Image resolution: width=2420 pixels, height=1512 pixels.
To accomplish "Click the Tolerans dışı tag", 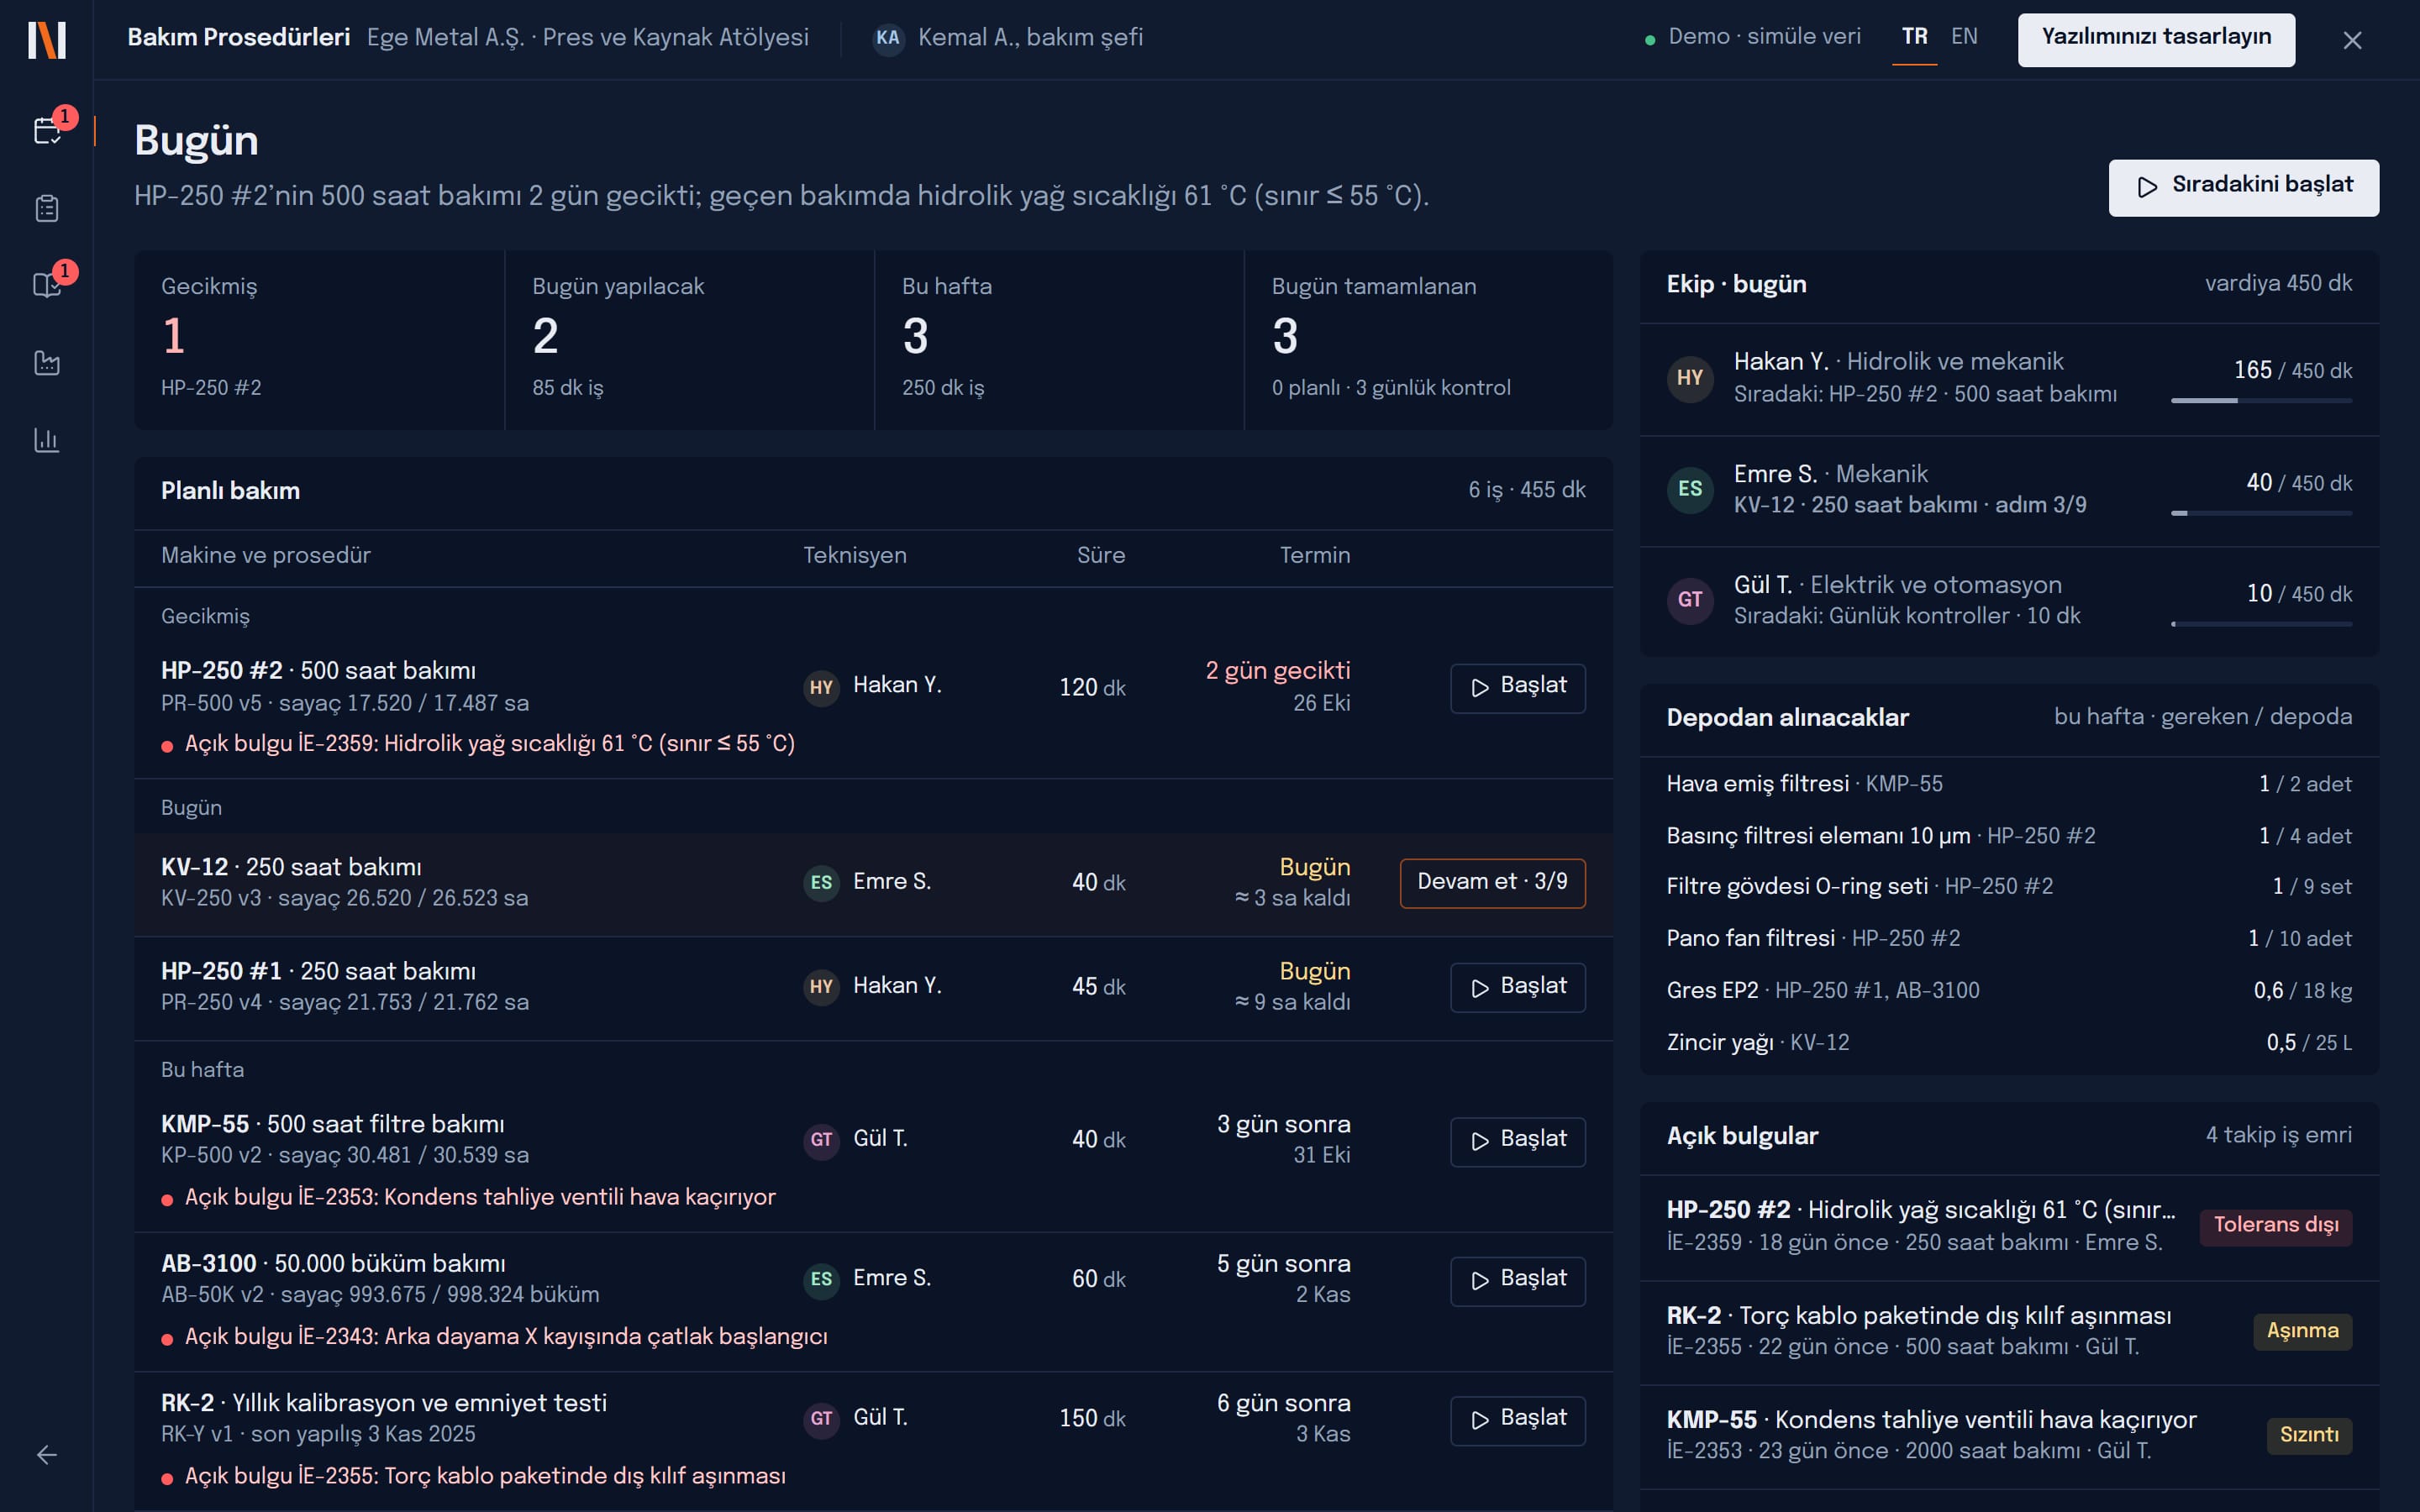I will coord(2275,1226).
